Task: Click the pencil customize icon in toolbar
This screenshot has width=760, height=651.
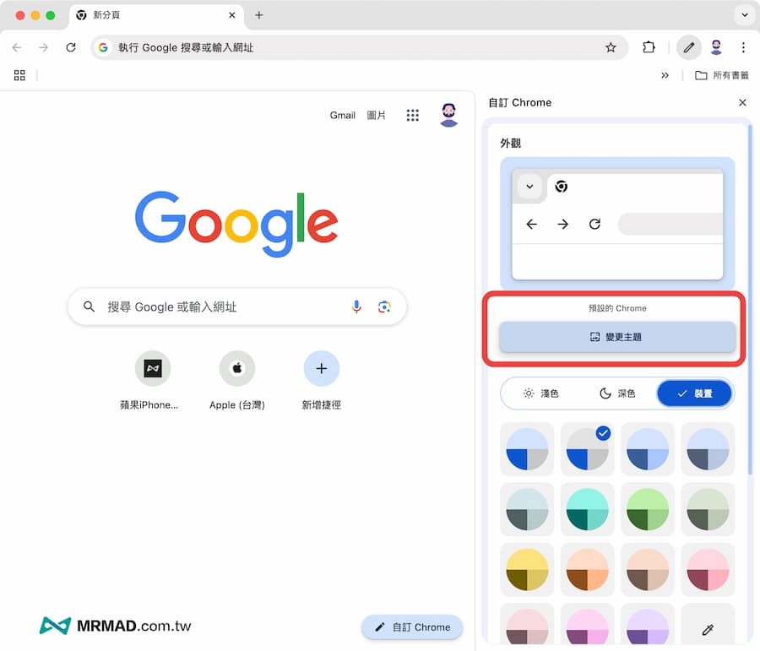Action: [689, 47]
